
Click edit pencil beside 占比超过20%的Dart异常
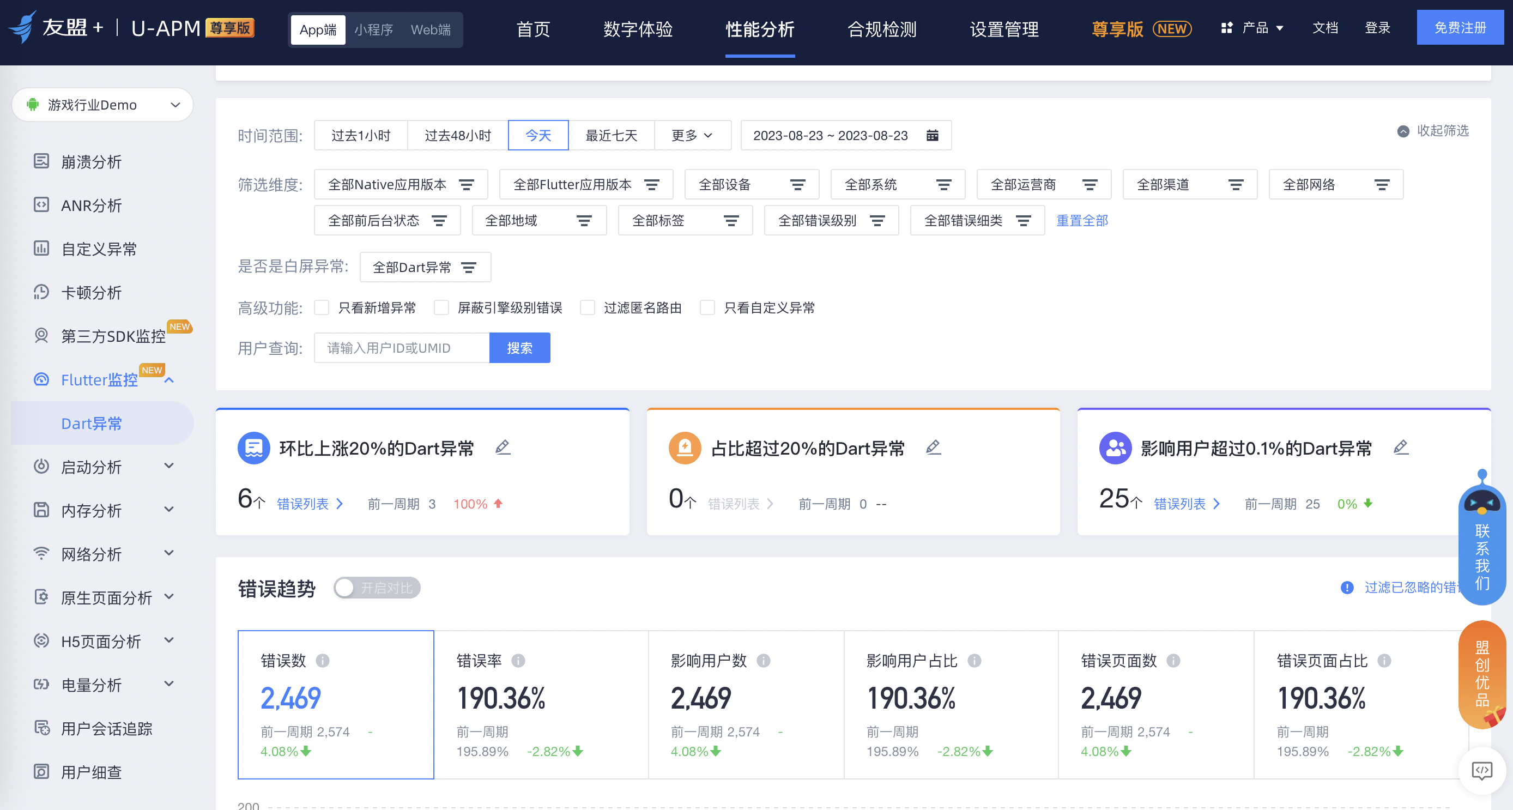click(933, 448)
